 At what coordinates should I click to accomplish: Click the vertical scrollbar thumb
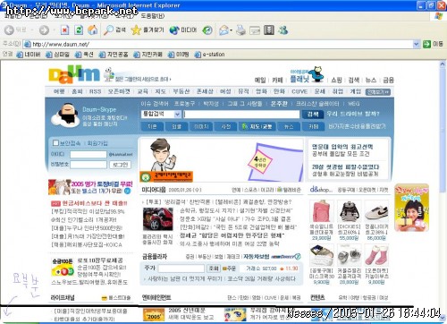[x=443, y=132]
